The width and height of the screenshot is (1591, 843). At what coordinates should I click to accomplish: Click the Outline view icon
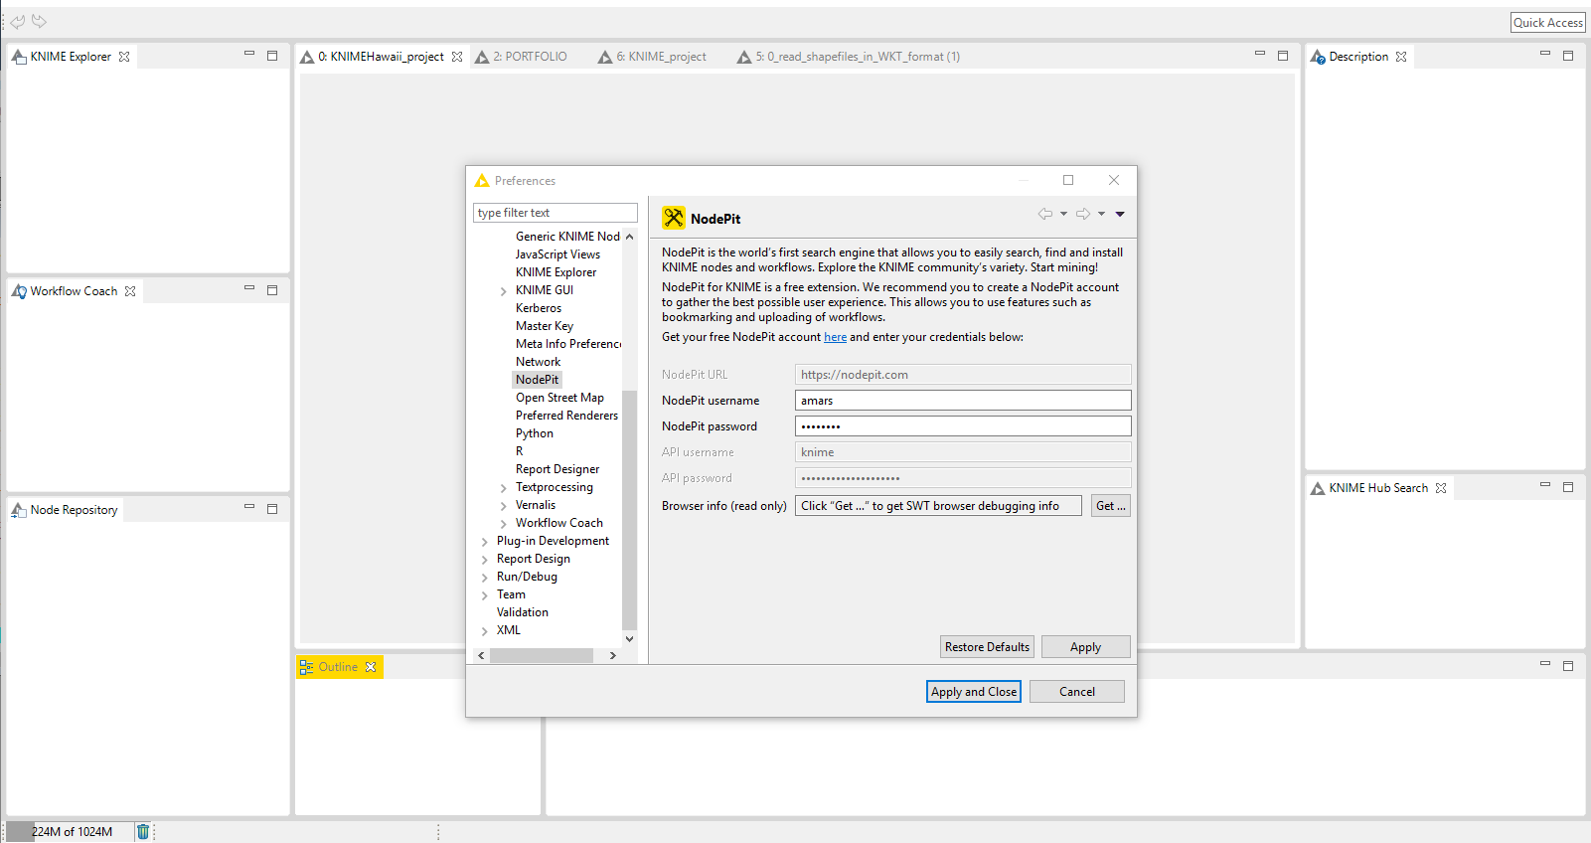306,667
